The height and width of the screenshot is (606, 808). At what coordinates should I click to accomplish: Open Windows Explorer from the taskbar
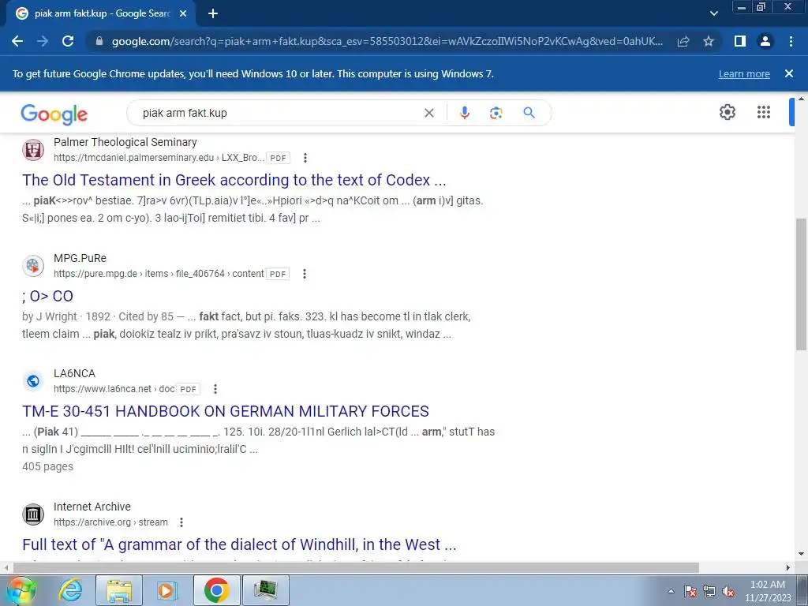119,590
